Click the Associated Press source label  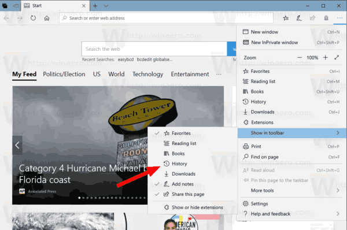42,191
